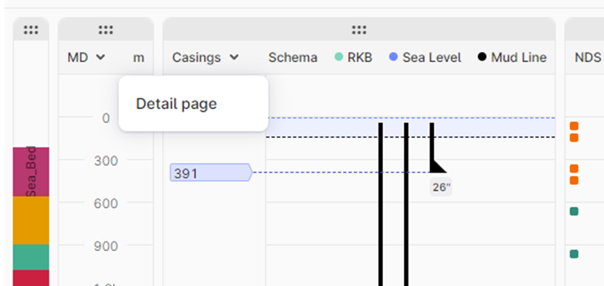604x286 pixels.
Task: Click the green NDS marker near 600
Action: 574,212
